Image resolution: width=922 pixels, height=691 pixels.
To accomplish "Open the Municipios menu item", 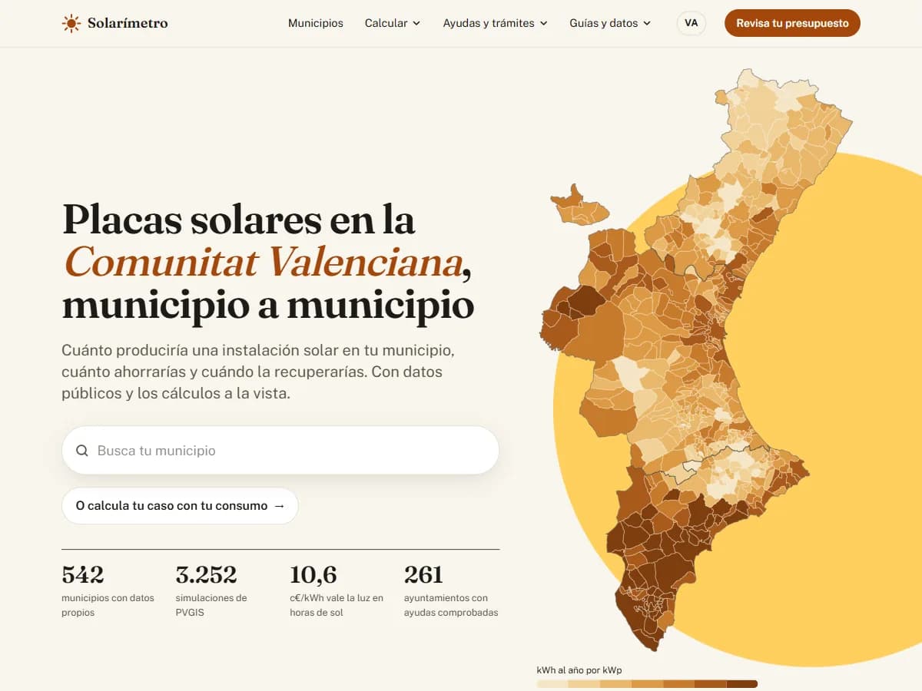I will point(316,23).
